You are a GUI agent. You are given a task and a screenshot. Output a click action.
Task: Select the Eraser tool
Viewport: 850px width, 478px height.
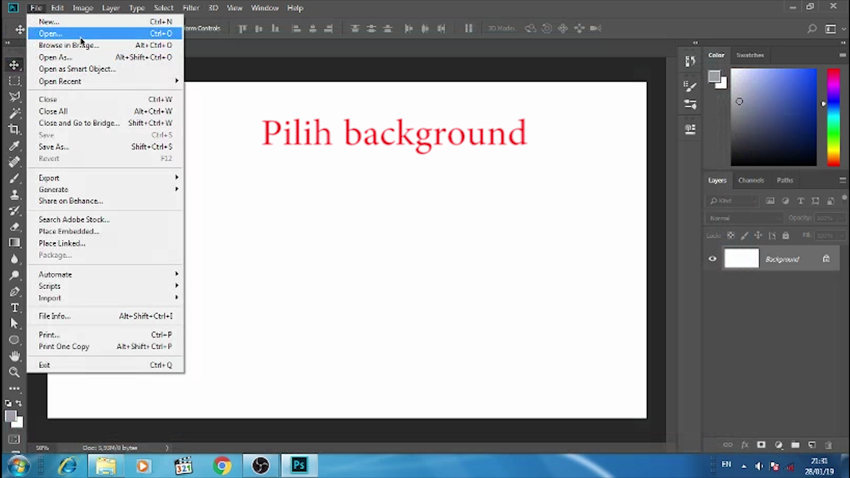click(x=14, y=227)
